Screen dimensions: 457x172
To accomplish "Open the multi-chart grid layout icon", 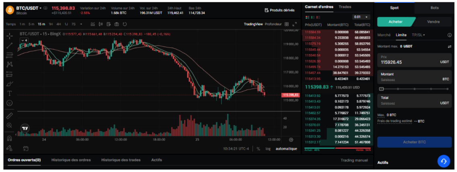I will pyautogui.click(x=287, y=24).
